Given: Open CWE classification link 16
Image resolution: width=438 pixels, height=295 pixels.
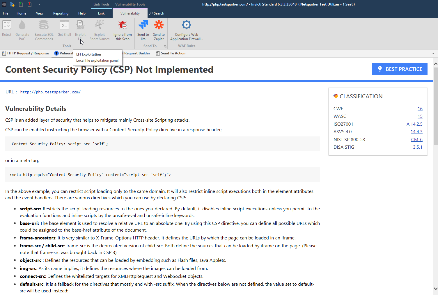Looking at the screenshot, I should click(420, 109).
